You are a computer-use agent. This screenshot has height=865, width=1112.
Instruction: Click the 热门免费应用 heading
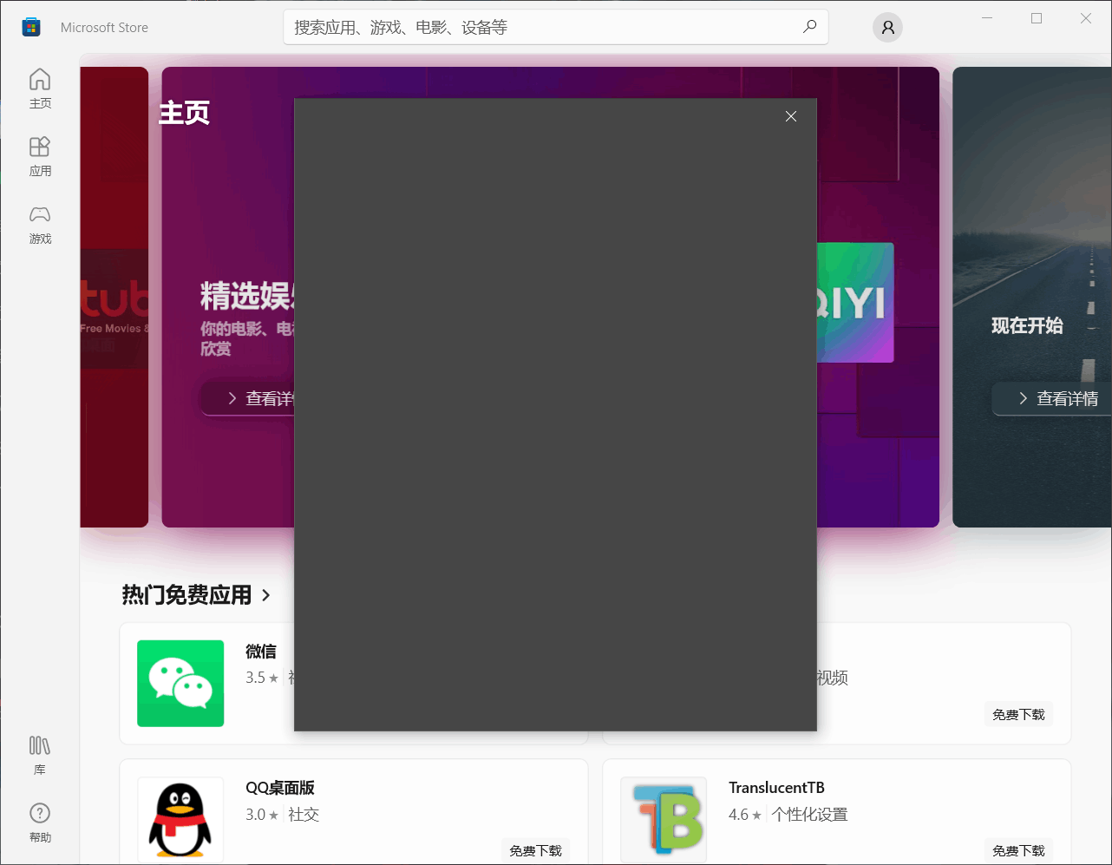(x=186, y=595)
